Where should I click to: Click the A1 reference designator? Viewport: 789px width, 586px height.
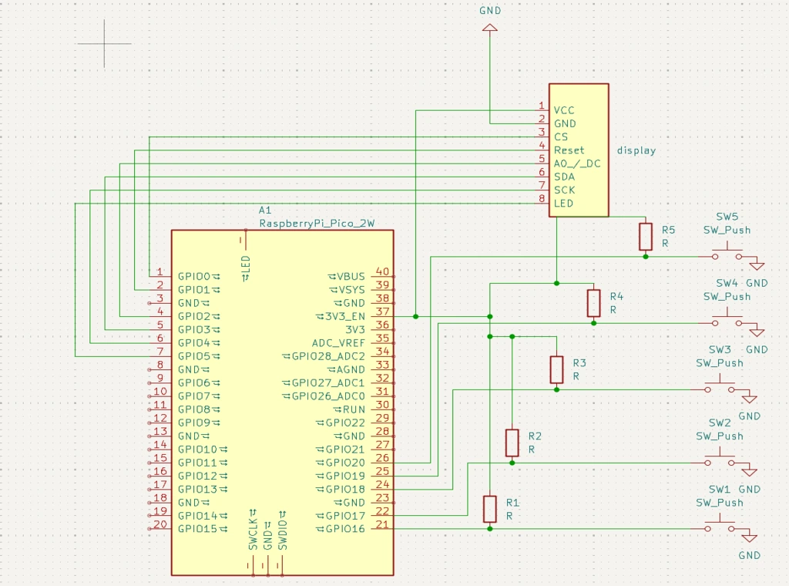point(265,210)
